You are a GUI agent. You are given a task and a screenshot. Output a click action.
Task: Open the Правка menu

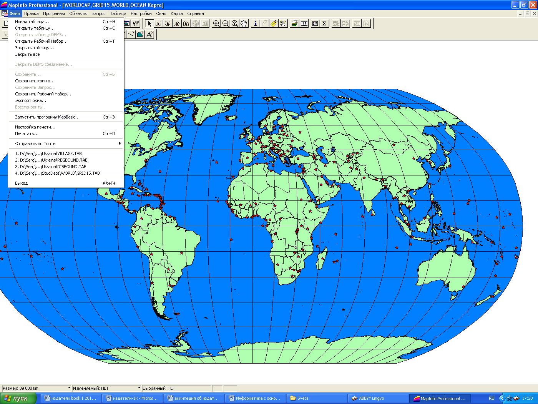31,13
